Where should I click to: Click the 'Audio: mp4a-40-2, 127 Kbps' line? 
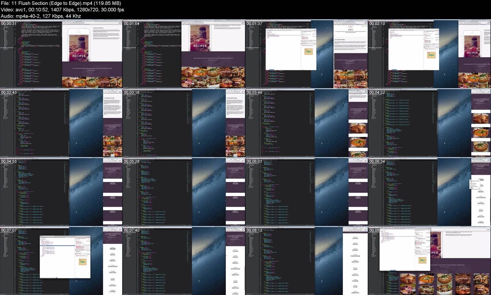[41, 16]
